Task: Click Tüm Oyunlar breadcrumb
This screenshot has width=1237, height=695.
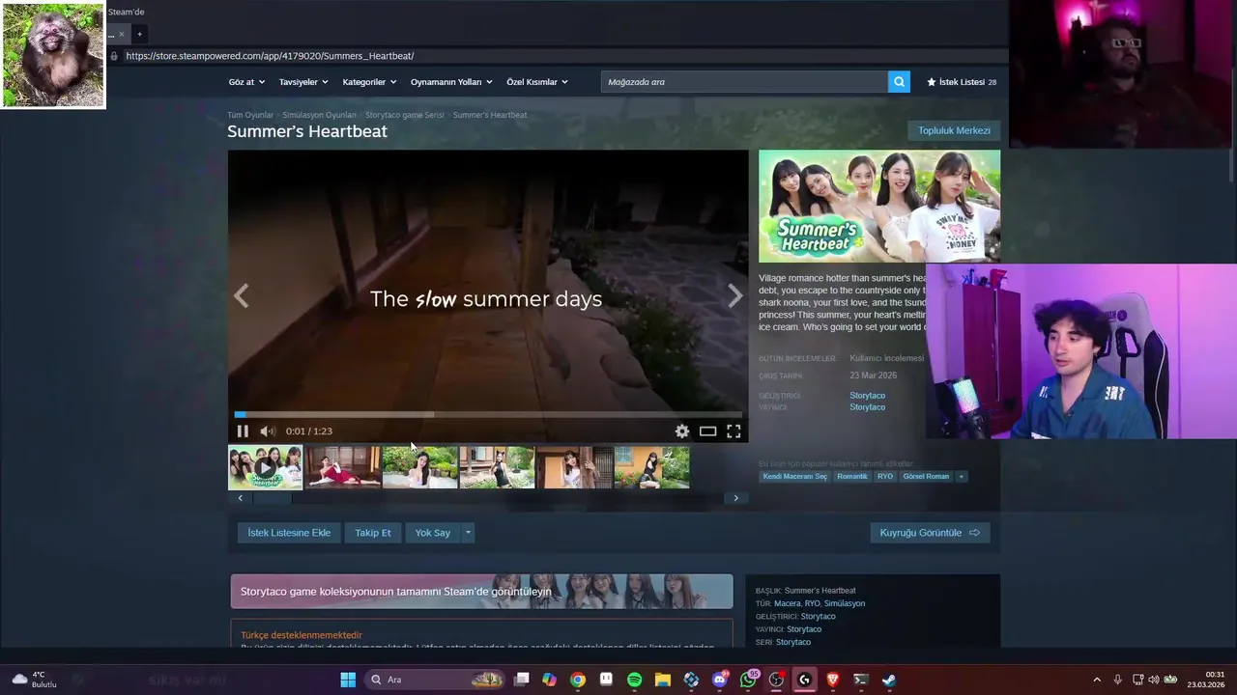Action: pyautogui.click(x=250, y=115)
